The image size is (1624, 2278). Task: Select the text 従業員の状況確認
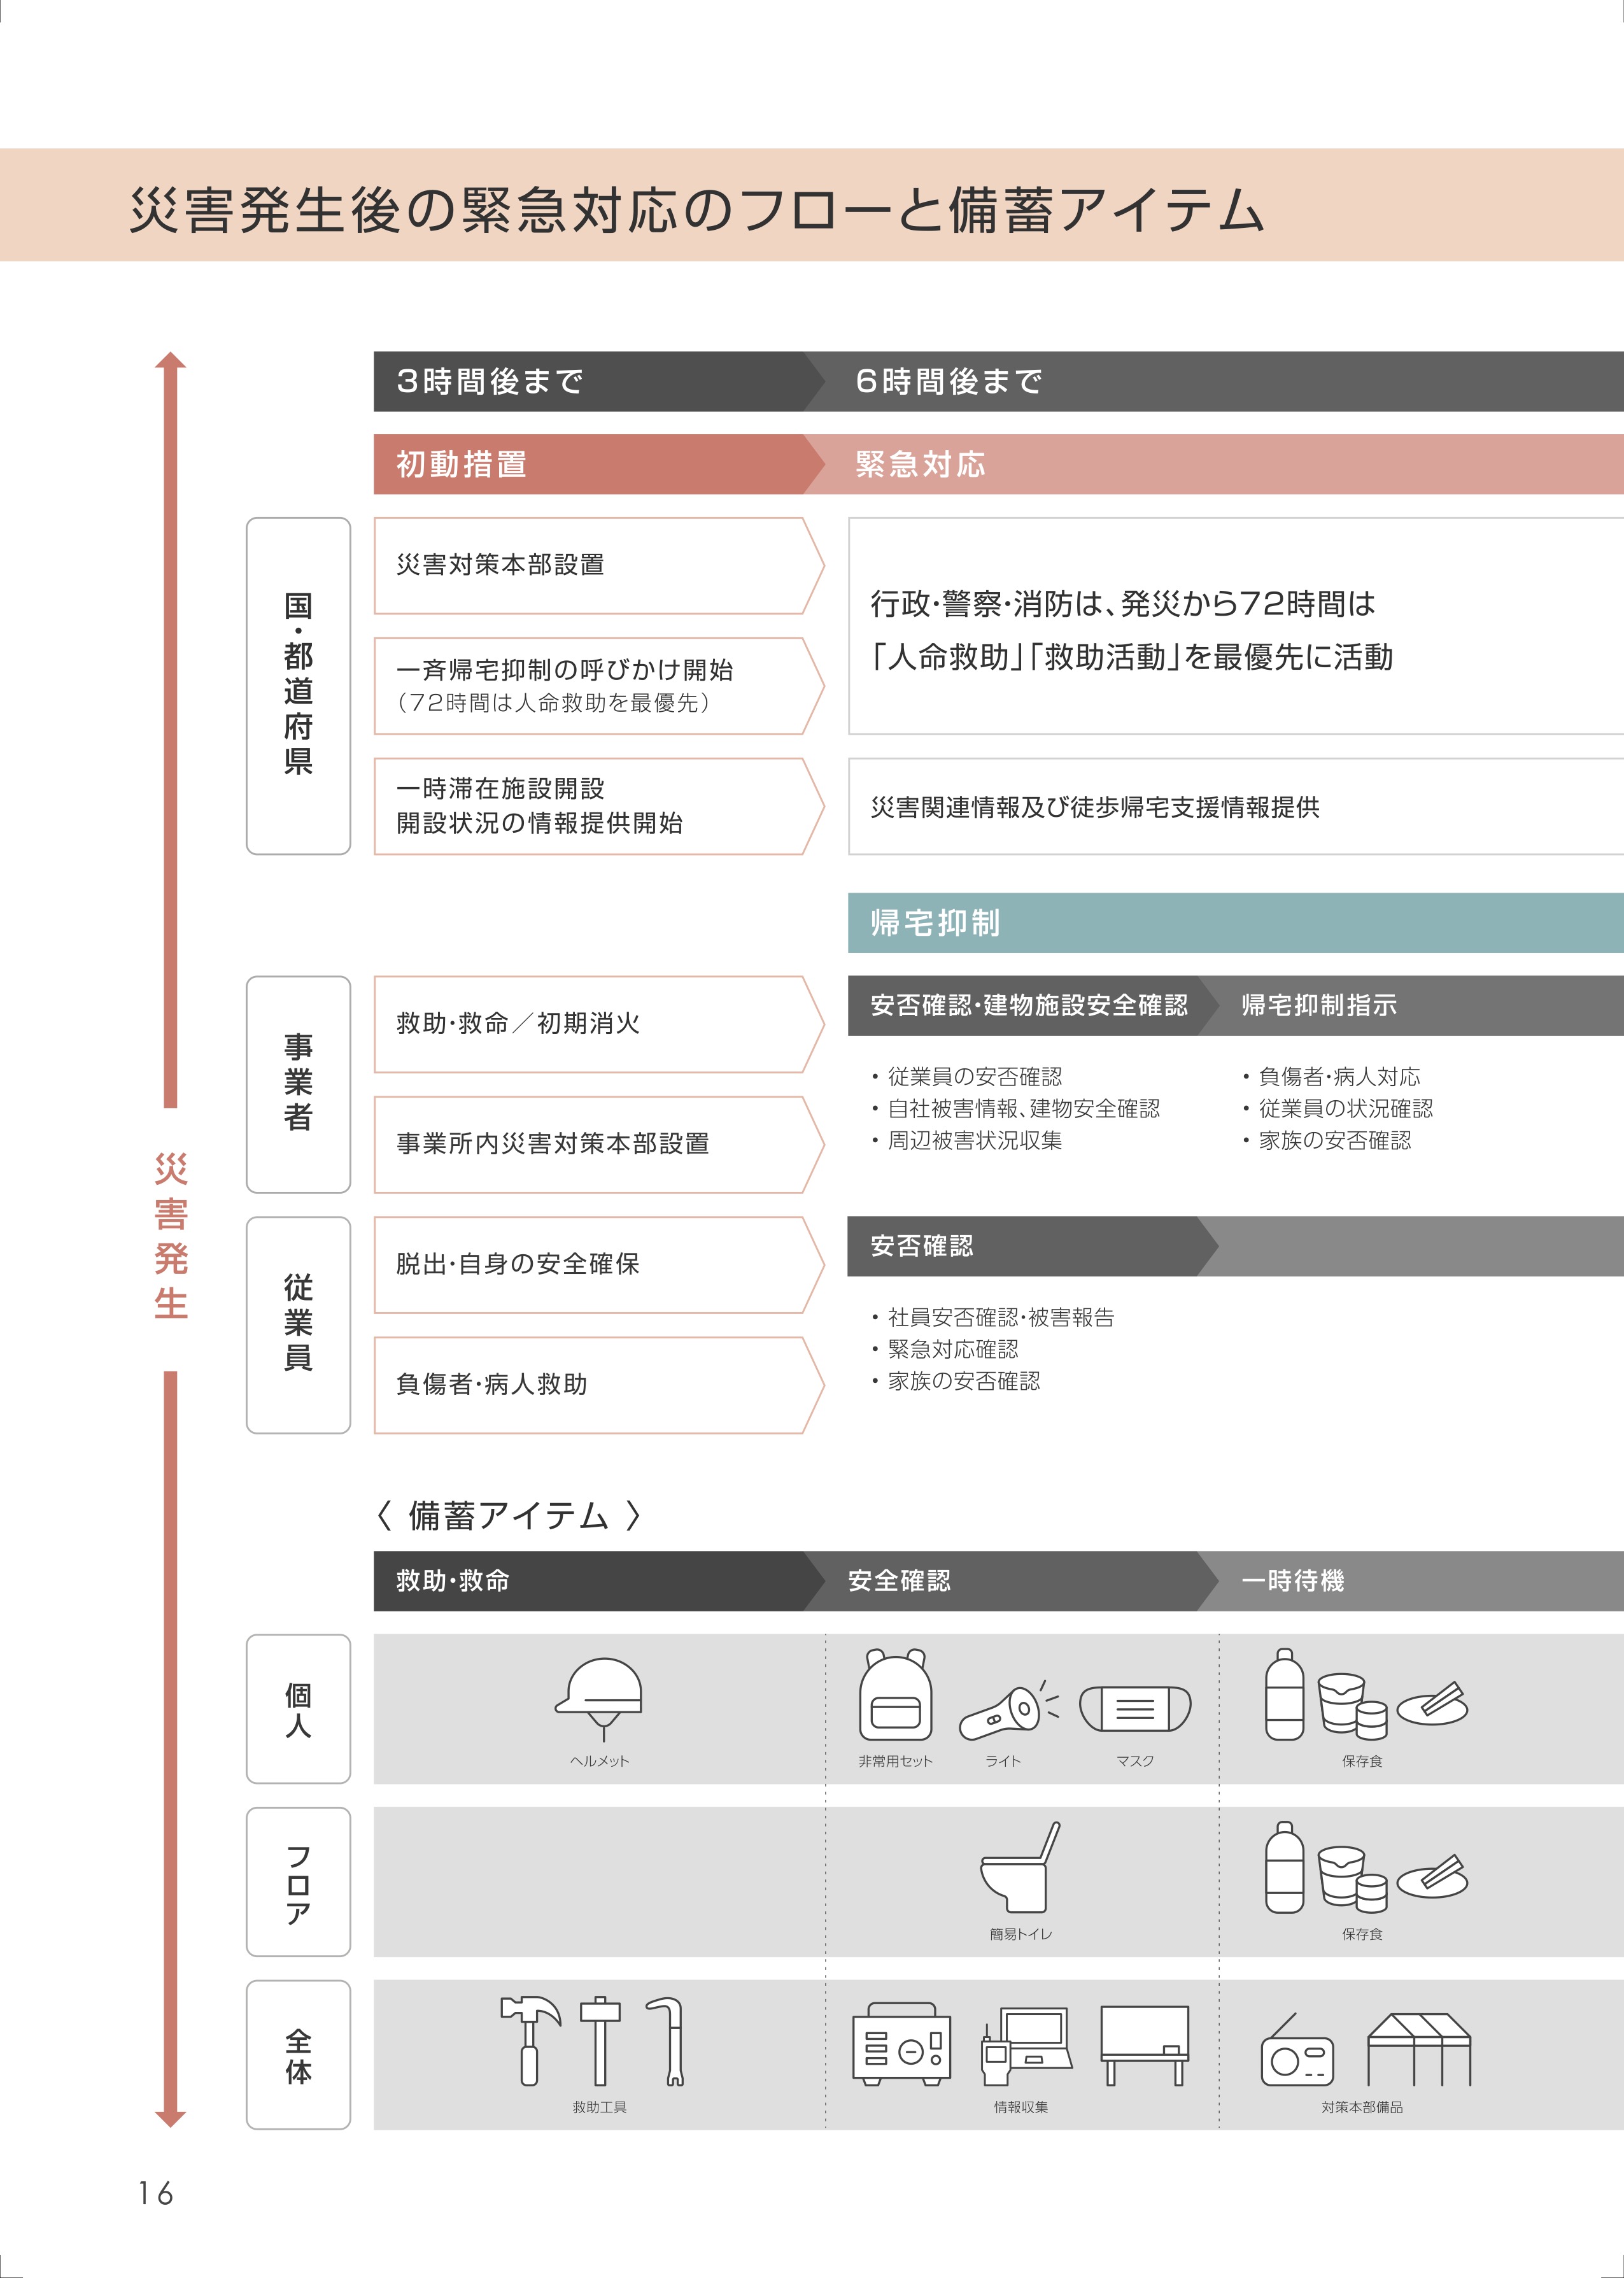1346,1108
